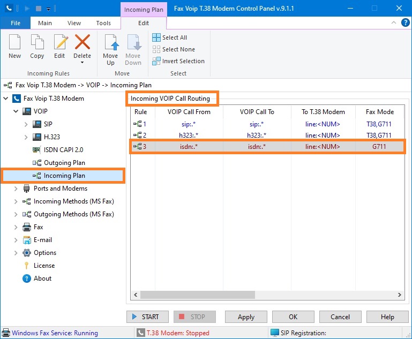Viewport: 412px width, 339px height.
Task: Select H.323 in the tree
Action: [52, 137]
